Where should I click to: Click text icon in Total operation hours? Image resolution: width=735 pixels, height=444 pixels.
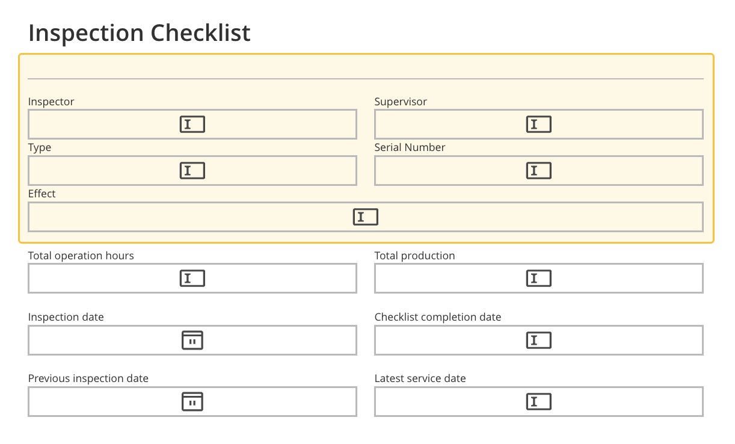pos(192,279)
